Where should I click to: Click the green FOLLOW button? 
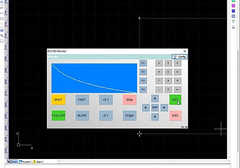tap(58, 115)
